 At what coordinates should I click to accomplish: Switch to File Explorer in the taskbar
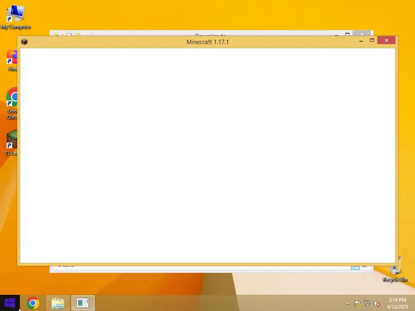58,303
